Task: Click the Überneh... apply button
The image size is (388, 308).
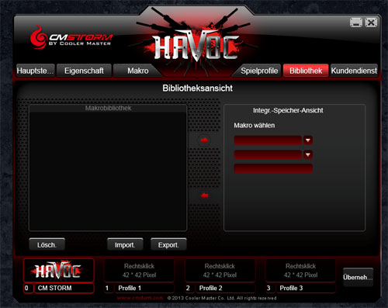Action: [358, 277]
